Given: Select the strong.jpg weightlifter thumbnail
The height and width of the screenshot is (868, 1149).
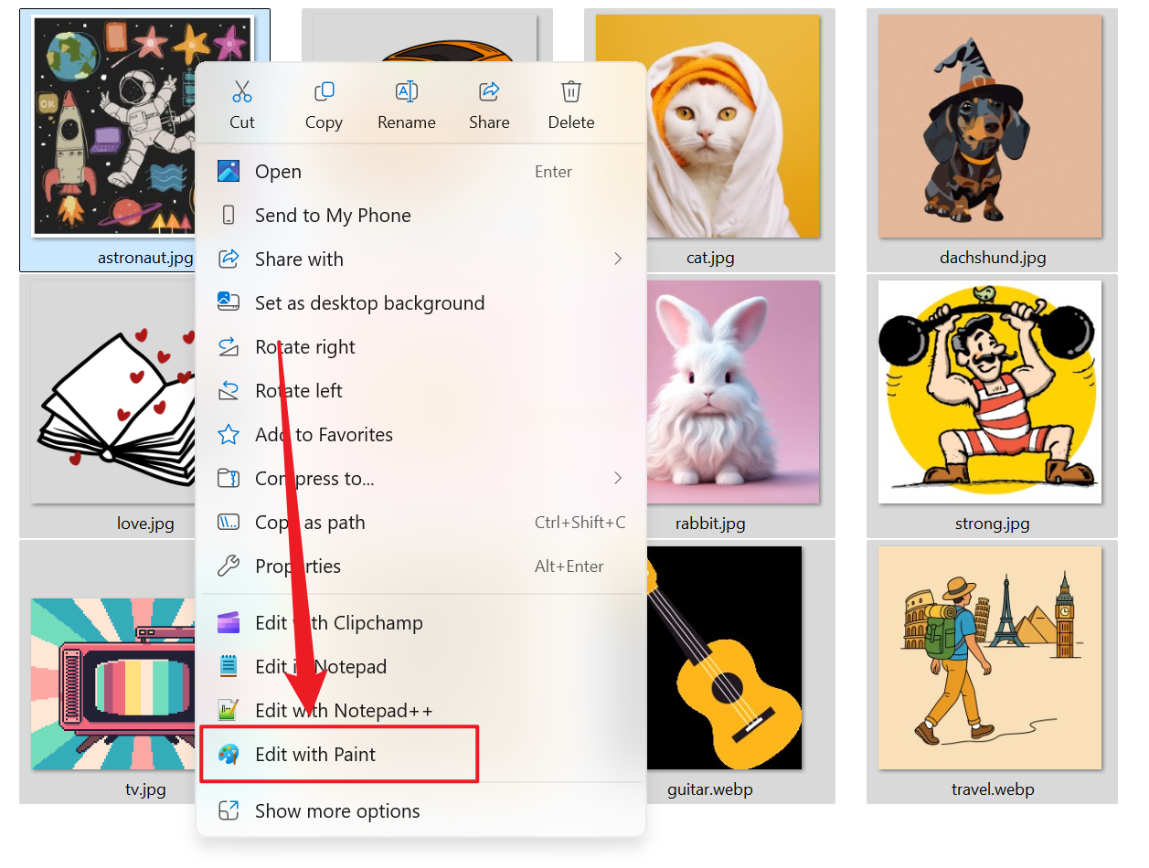Looking at the screenshot, I should tap(990, 392).
